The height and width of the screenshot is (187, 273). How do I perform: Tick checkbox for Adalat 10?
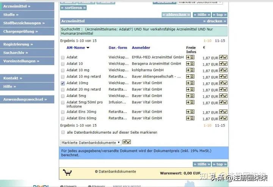pos(63,64)
